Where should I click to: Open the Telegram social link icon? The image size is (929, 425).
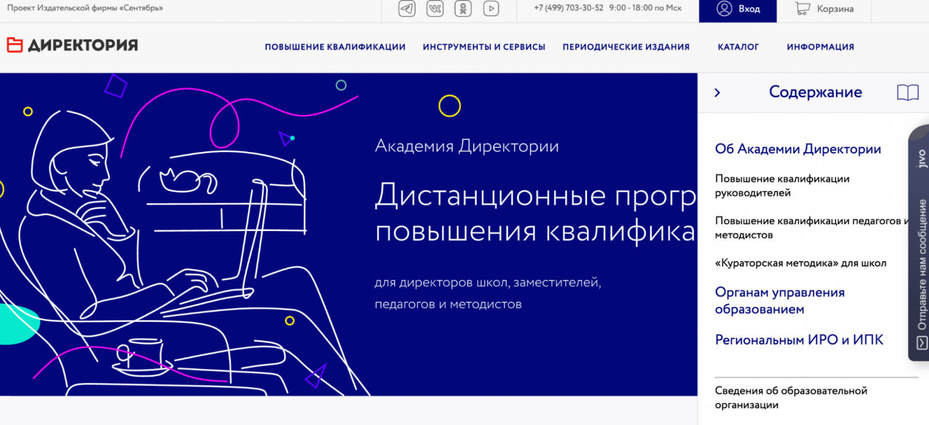pyautogui.click(x=407, y=8)
